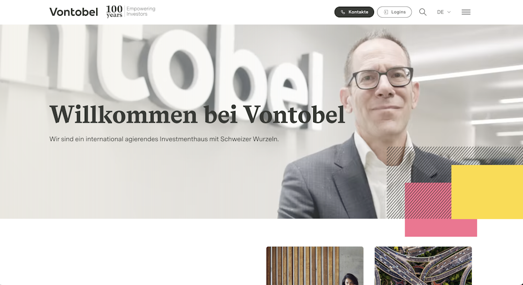Expand the DE language dropdown
Screen dimensions: 523x285
444,12
